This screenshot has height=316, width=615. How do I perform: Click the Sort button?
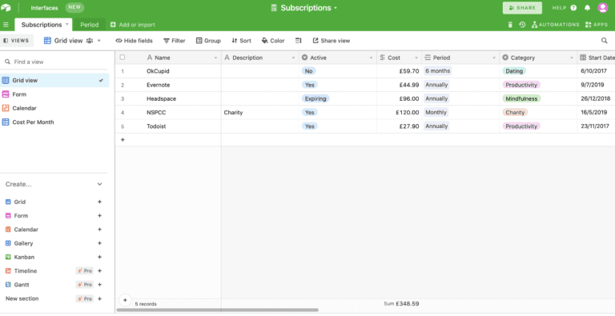pyautogui.click(x=241, y=40)
